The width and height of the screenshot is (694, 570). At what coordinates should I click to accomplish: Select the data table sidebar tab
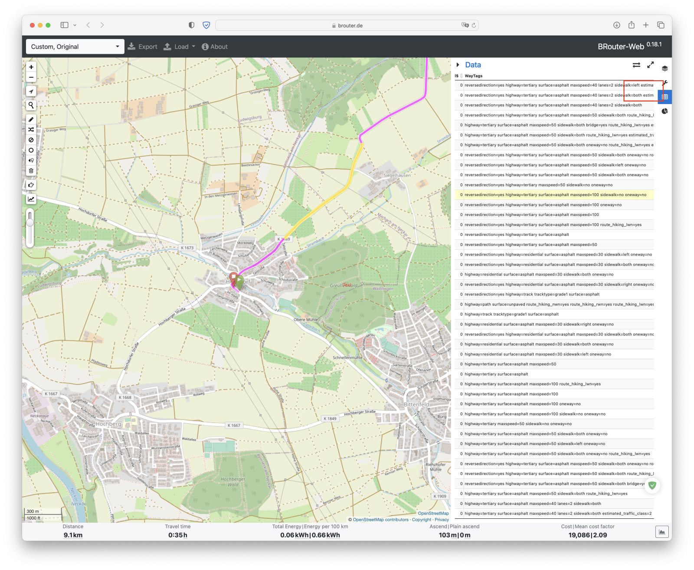point(665,97)
